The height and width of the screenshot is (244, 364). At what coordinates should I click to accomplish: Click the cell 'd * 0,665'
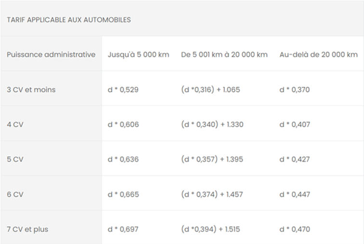click(123, 194)
